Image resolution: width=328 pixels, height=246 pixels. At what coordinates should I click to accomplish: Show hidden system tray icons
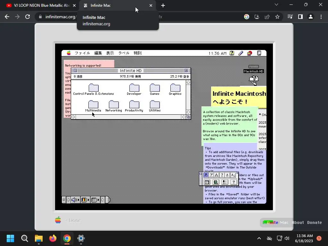259,238
